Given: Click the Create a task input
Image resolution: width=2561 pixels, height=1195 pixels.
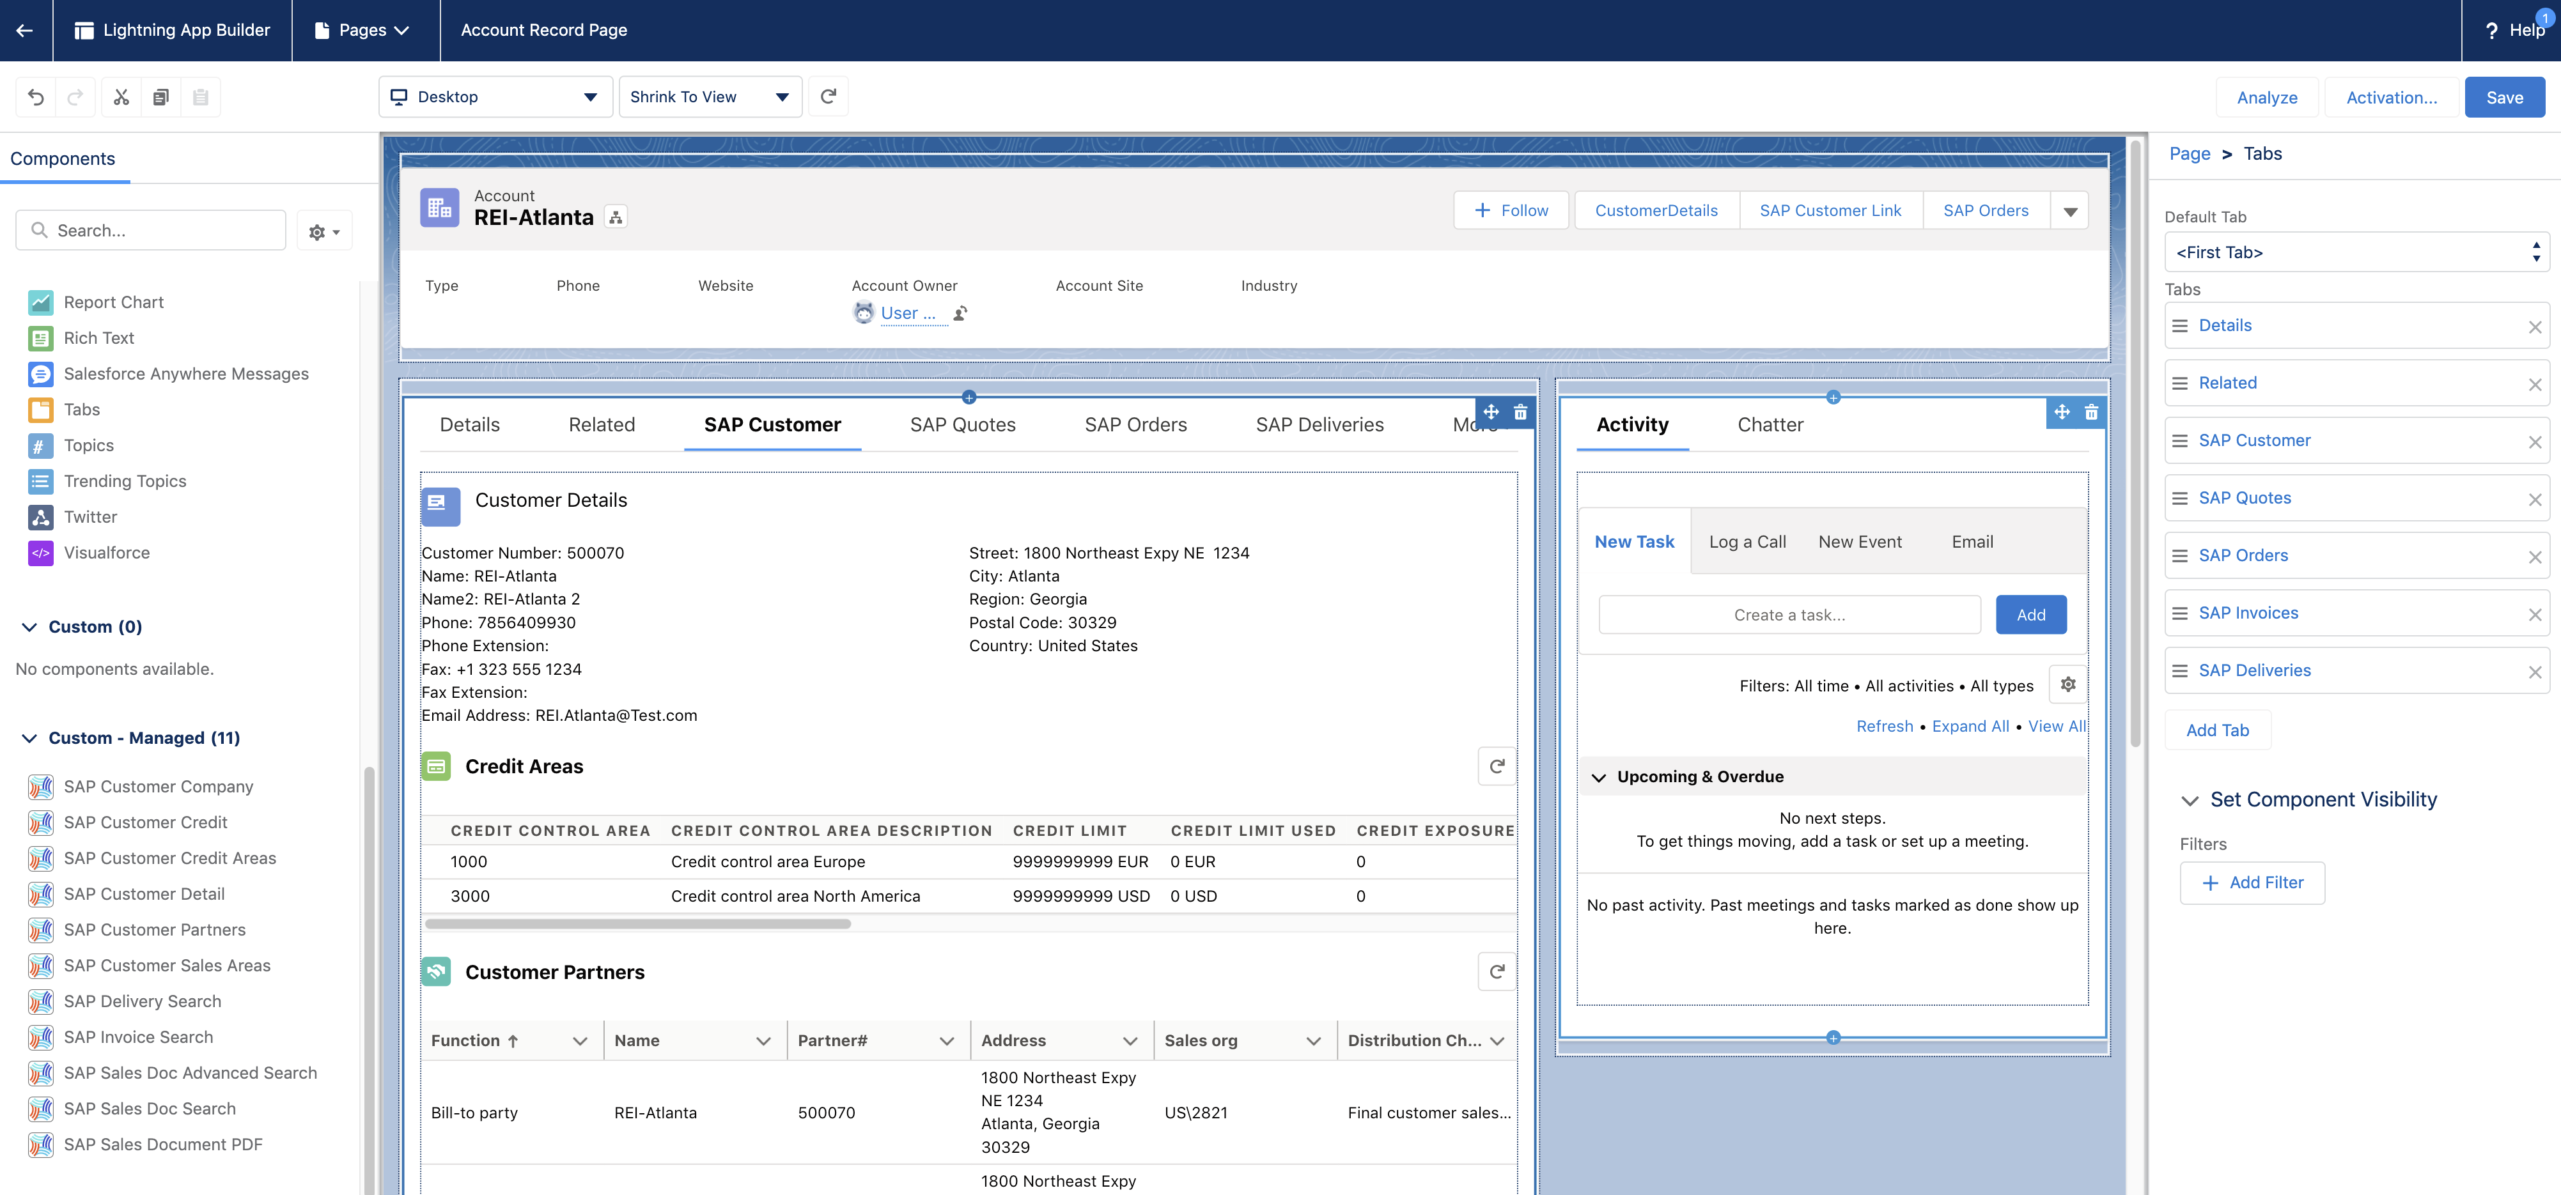Looking at the screenshot, I should click(1789, 615).
